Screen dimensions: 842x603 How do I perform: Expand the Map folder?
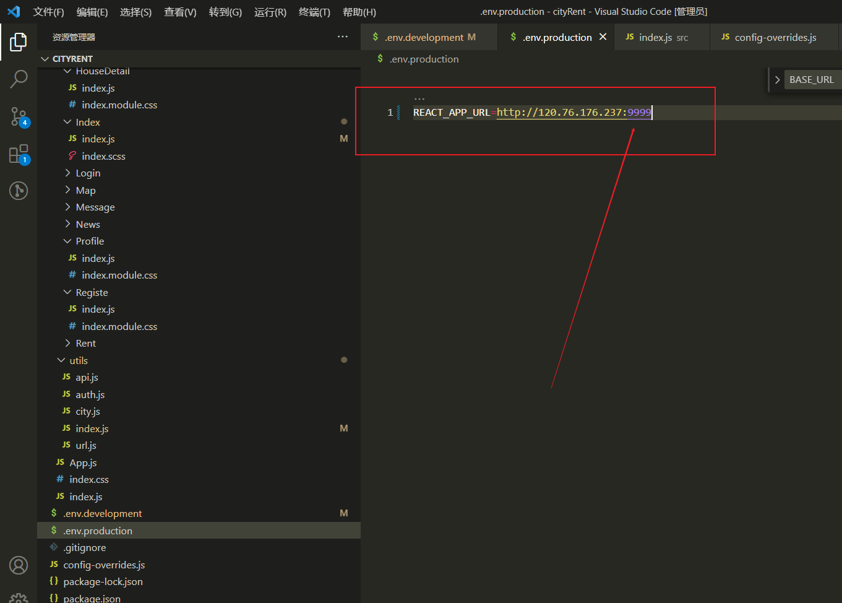point(199,190)
